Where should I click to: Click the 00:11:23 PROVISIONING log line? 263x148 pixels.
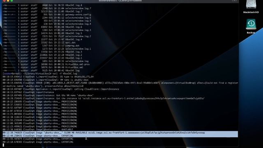pos(39,114)
